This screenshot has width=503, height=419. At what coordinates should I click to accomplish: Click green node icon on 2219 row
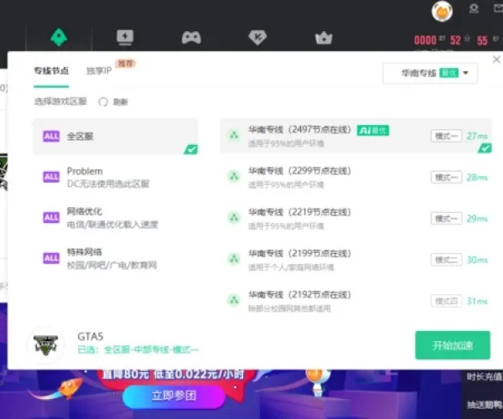(x=234, y=217)
